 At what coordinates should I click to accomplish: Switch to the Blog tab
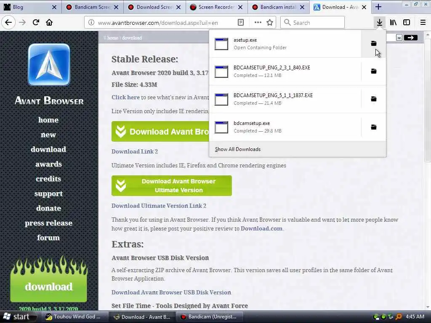[x=30, y=7]
